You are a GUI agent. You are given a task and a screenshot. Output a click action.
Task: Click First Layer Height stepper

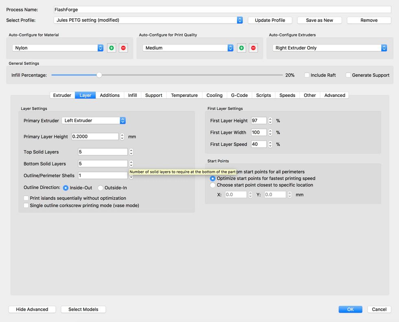(x=270, y=120)
